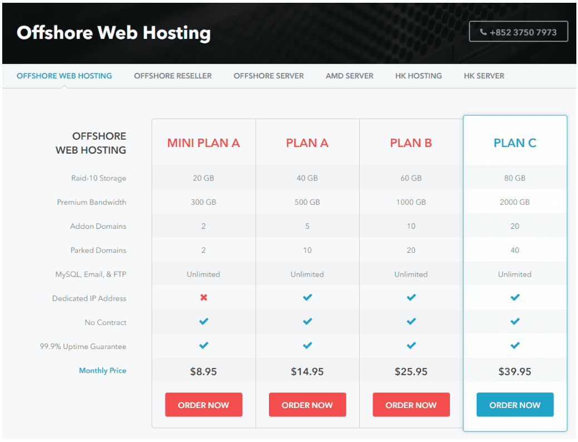Select the HK Server tab

pyautogui.click(x=484, y=76)
